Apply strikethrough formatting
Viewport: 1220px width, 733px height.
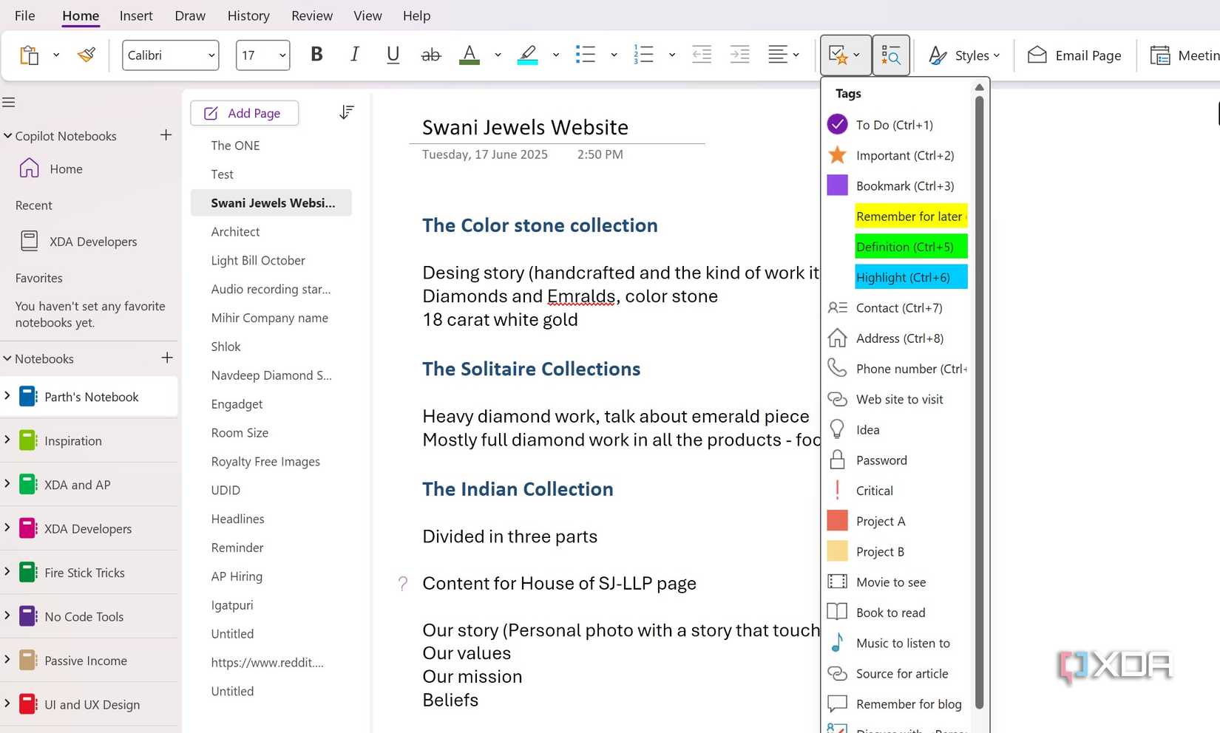pyautogui.click(x=430, y=54)
